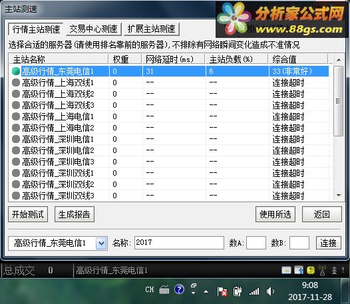
Task: Click the window upload icon in status bar
Action: pos(299,270)
